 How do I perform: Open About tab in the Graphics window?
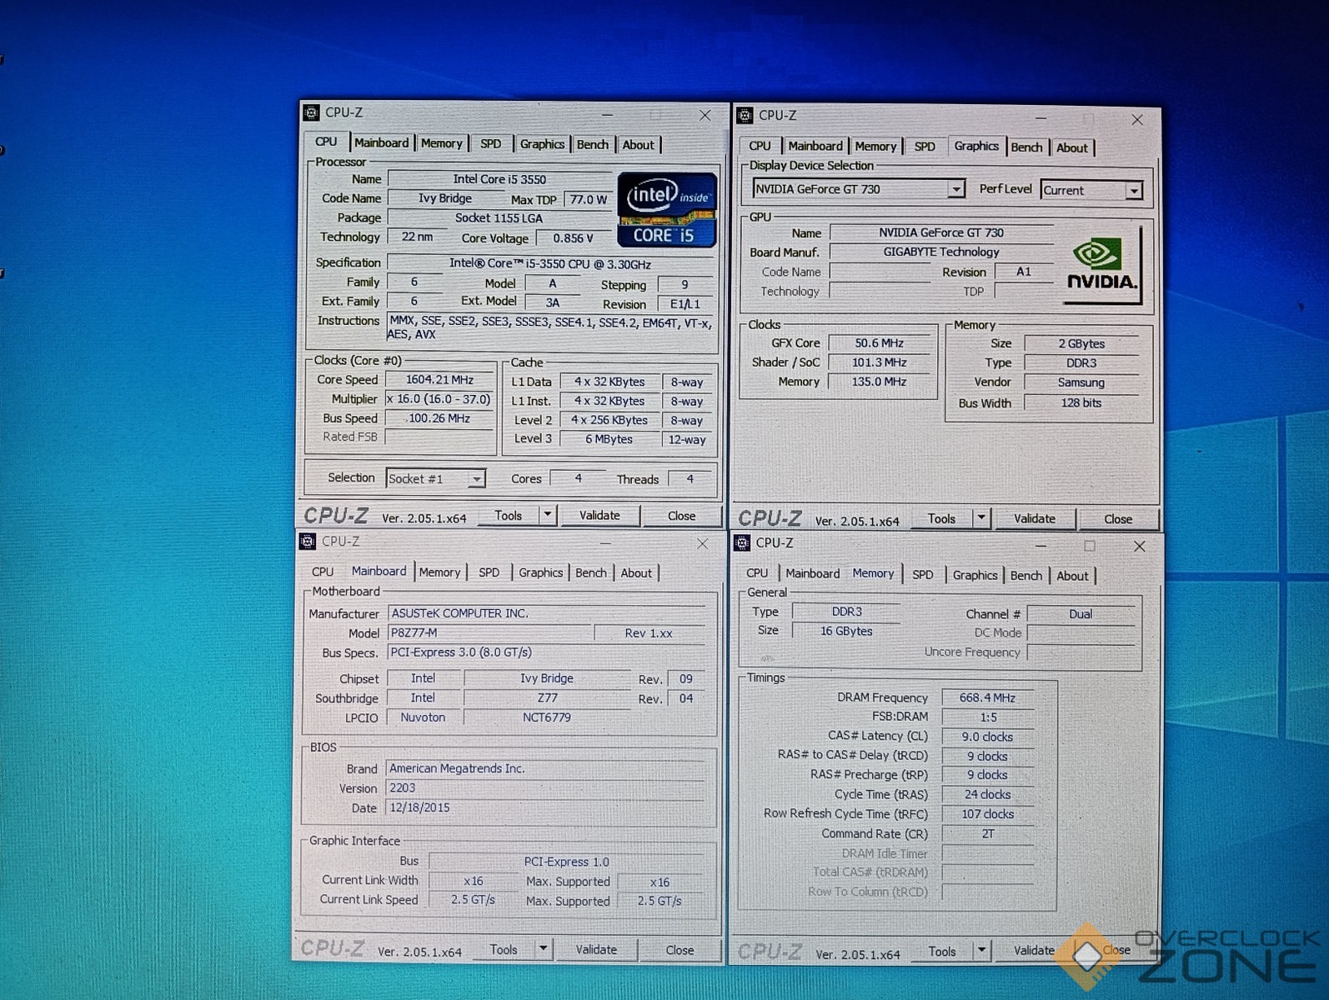(1072, 147)
